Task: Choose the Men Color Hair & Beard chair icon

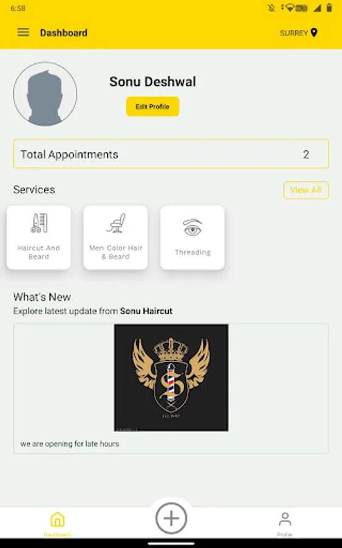Action: click(116, 223)
